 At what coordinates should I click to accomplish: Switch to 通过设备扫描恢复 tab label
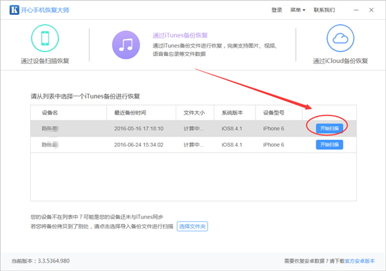point(45,62)
